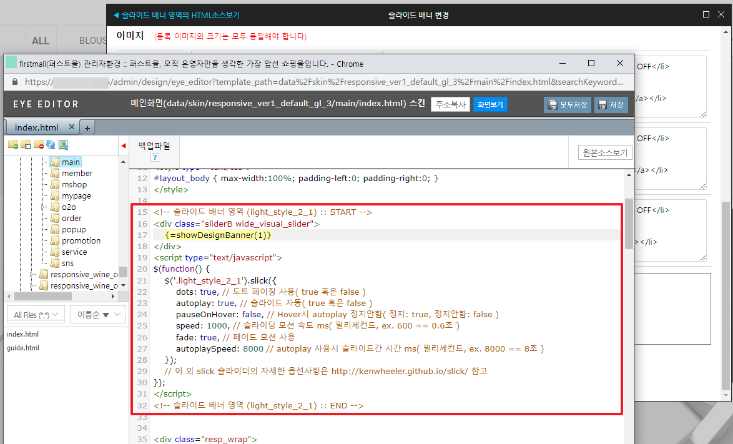Open guide.html in the file list
The image size is (733, 444).
[x=23, y=348]
